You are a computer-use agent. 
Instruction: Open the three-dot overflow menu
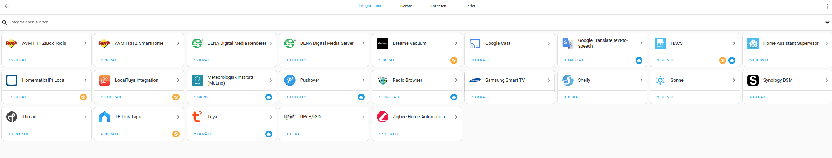[x=827, y=6]
